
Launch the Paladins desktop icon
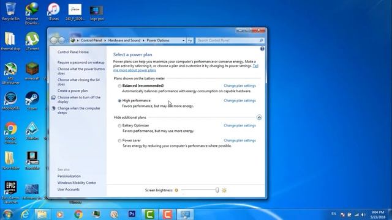point(32,131)
